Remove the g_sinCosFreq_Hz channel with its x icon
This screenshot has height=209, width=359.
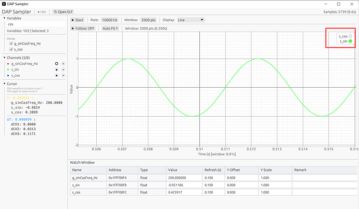(x=63, y=64)
